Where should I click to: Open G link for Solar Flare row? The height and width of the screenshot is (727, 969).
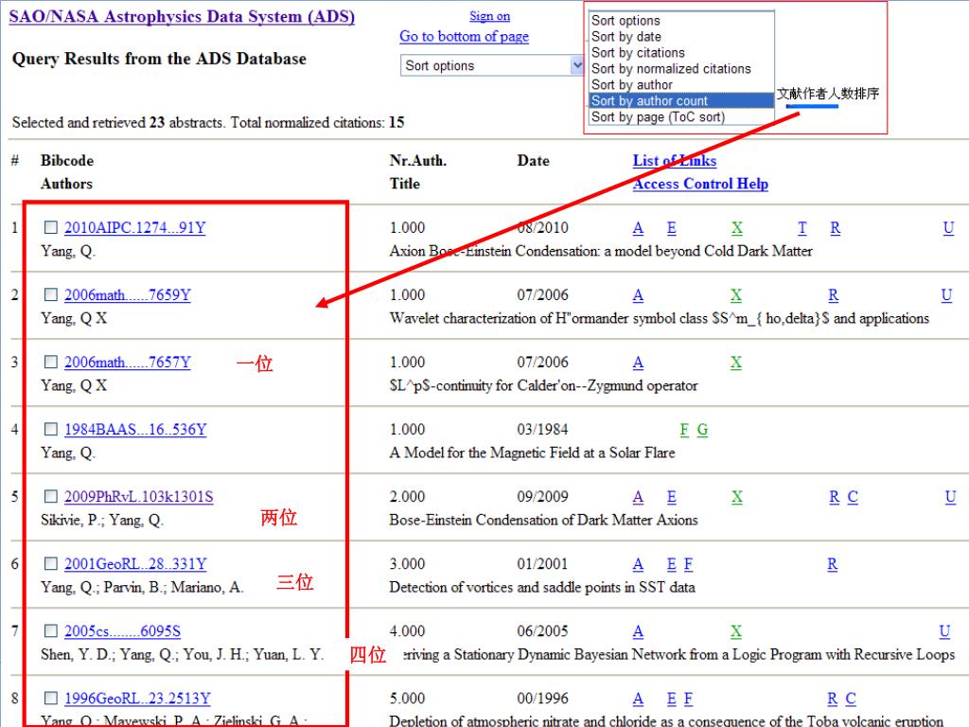[702, 430]
